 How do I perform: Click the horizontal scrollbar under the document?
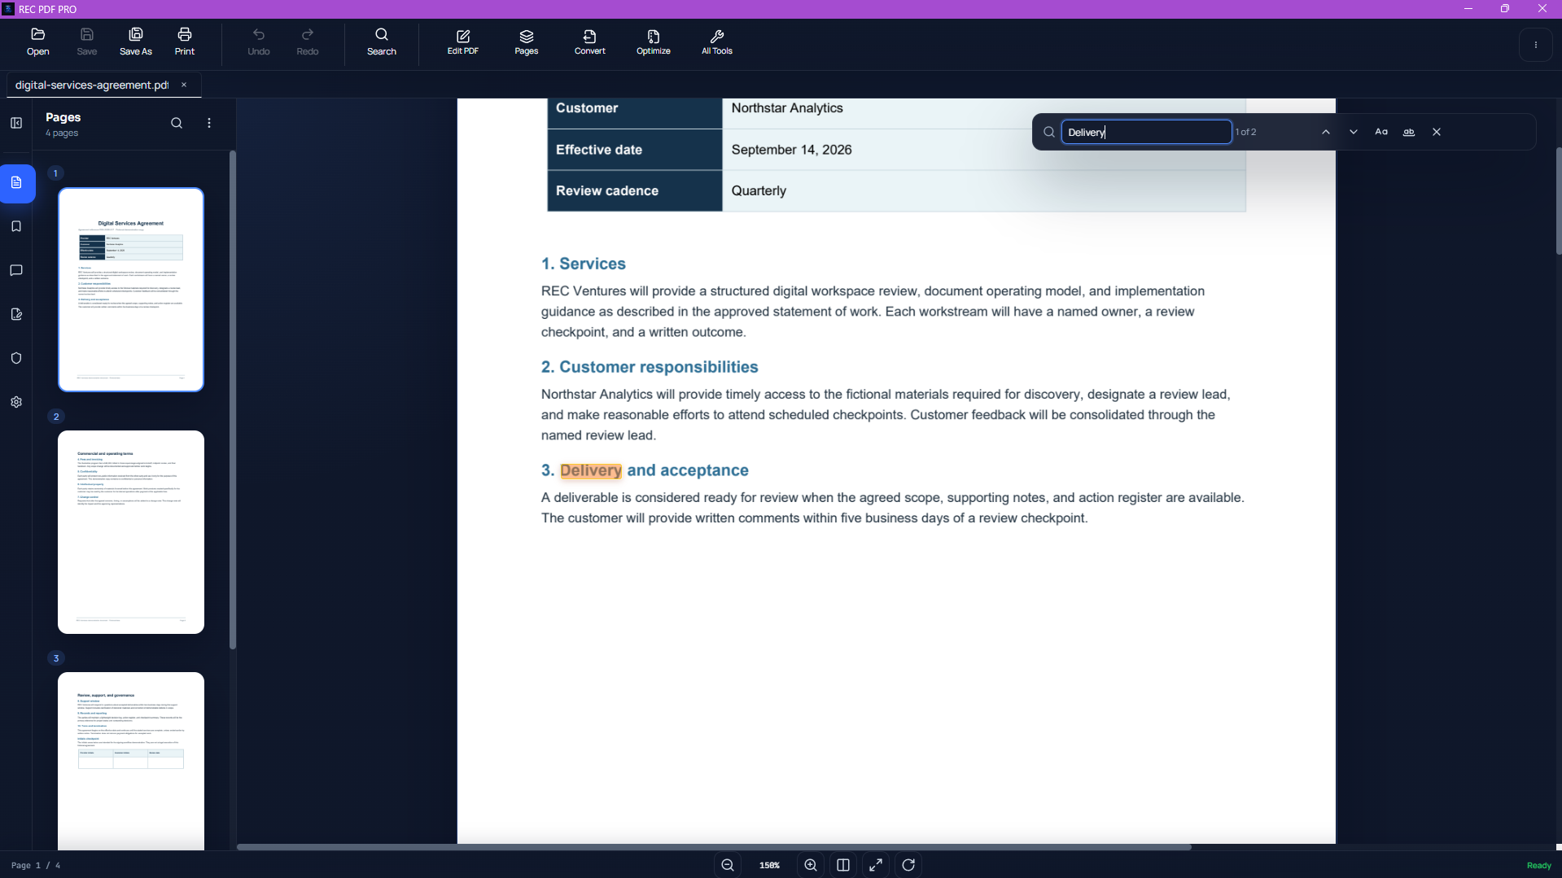coord(714,847)
